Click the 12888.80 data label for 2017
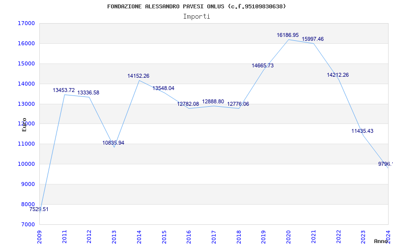This screenshot has width=393, height=246. tap(213, 102)
